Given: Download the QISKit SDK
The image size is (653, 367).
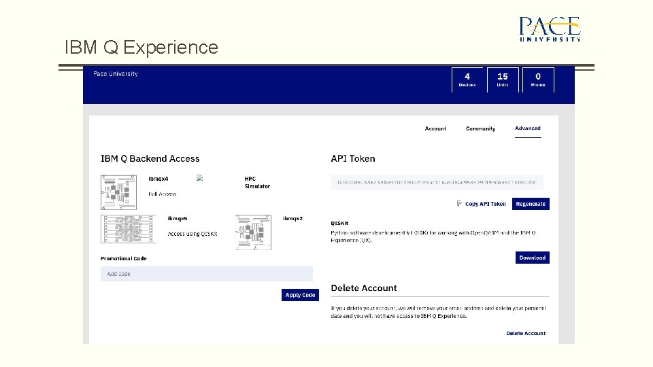Looking at the screenshot, I should 532,258.
